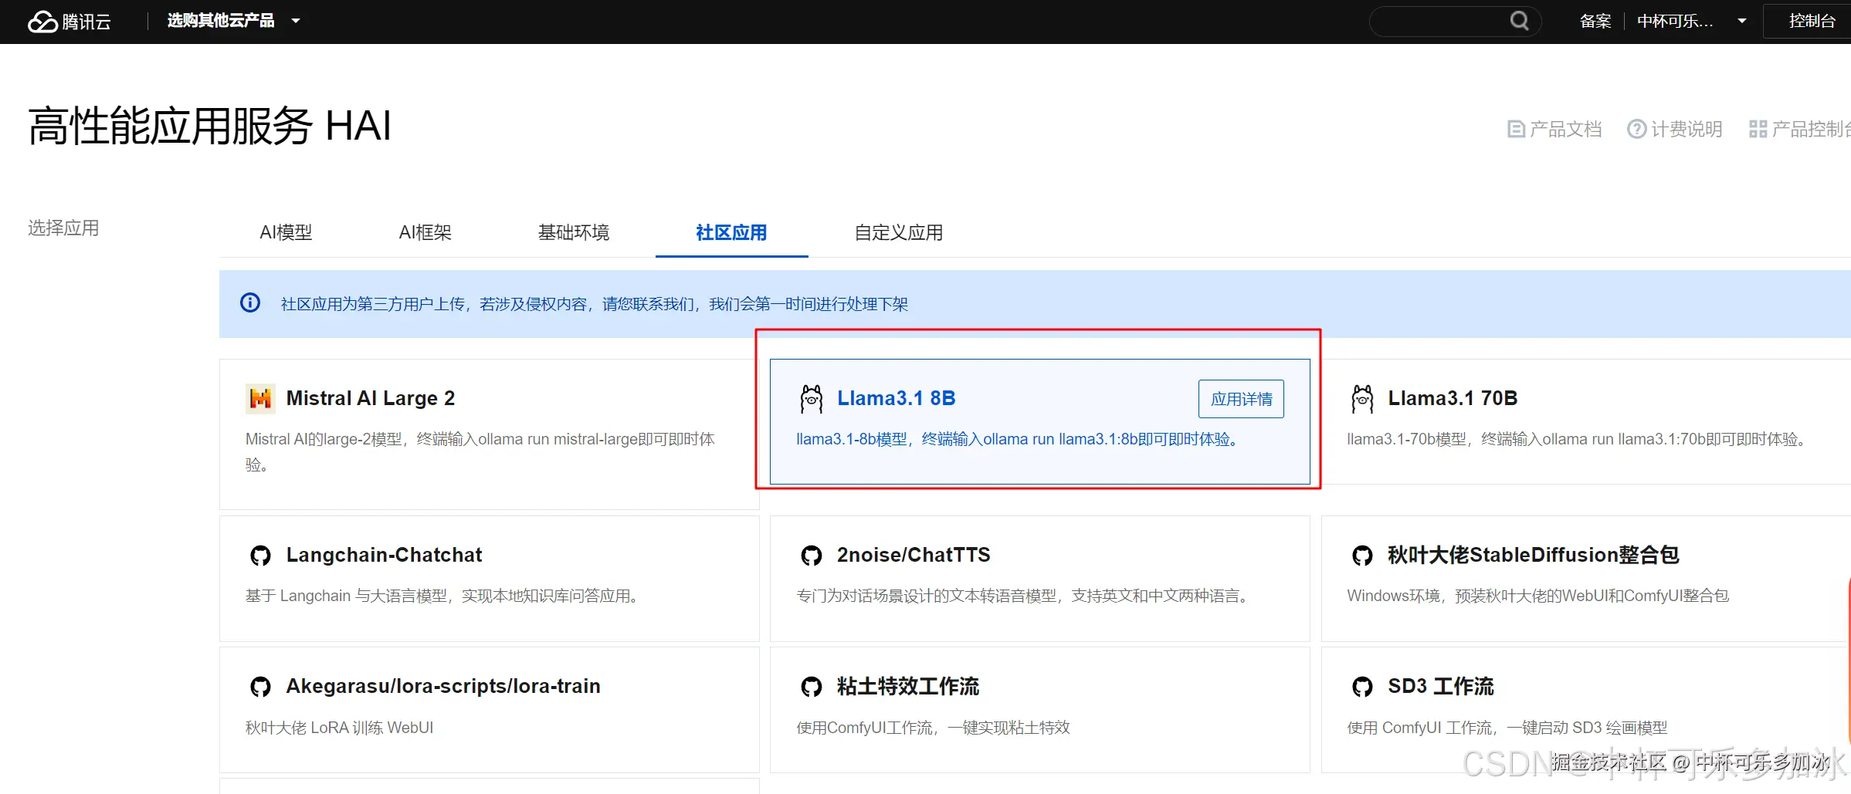Viewport: 1851px width, 794px height.
Task: Open the account name dropdown arrow
Action: point(1741,21)
